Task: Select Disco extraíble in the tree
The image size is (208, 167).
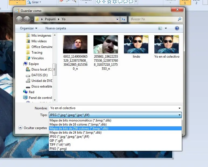Action: point(42,86)
